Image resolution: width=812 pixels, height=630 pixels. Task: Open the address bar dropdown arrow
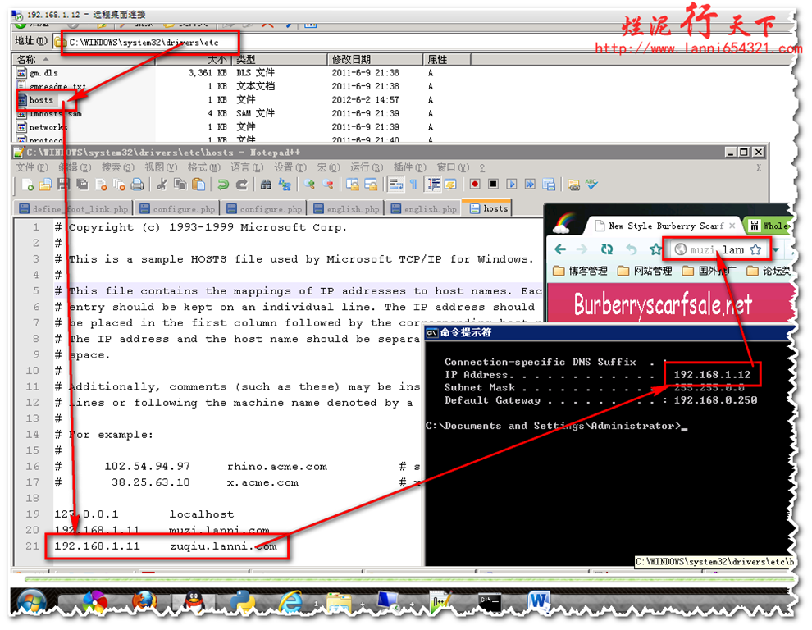pos(776,249)
